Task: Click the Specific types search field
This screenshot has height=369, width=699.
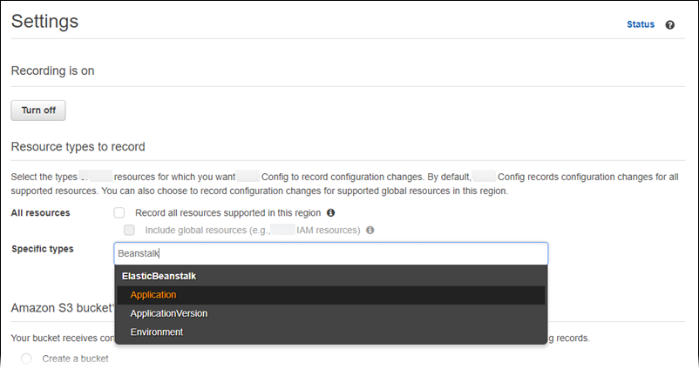Action: point(331,253)
